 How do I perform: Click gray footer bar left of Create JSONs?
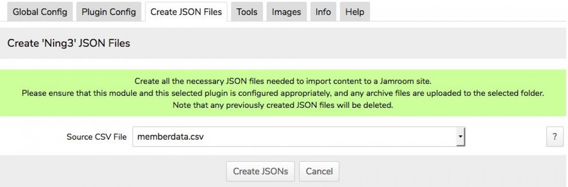coord(111,171)
